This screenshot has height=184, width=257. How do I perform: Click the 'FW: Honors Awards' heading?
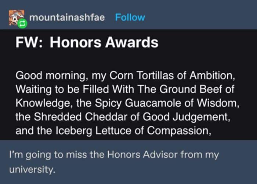pyautogui.click(x=87, y=42)
